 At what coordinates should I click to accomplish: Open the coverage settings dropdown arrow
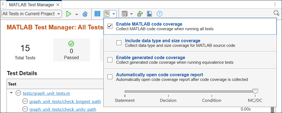[114, 14]
